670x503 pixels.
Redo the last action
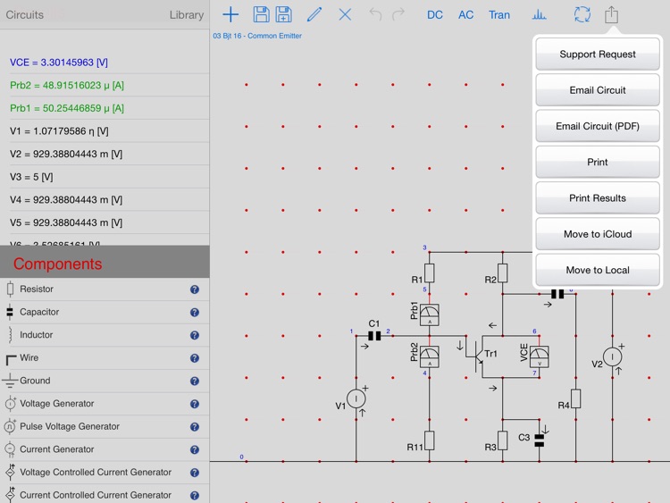tap(398, 14)
